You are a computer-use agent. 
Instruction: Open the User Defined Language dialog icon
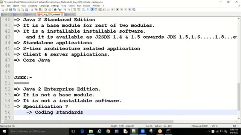tap(96, 9)
